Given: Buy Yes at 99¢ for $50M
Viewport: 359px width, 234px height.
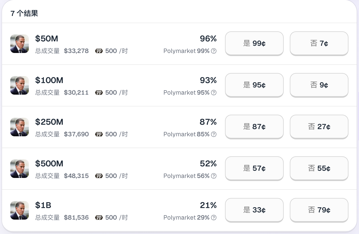Looking at the screenshot, I should point(254,43).
